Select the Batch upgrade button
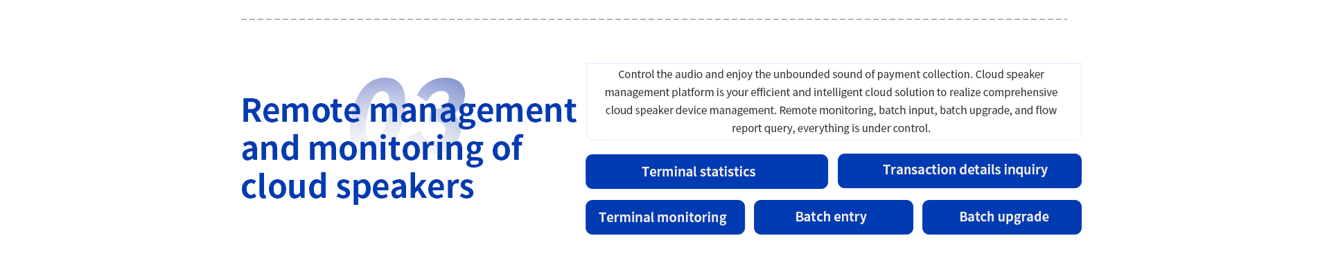 tap(1001, 217)
